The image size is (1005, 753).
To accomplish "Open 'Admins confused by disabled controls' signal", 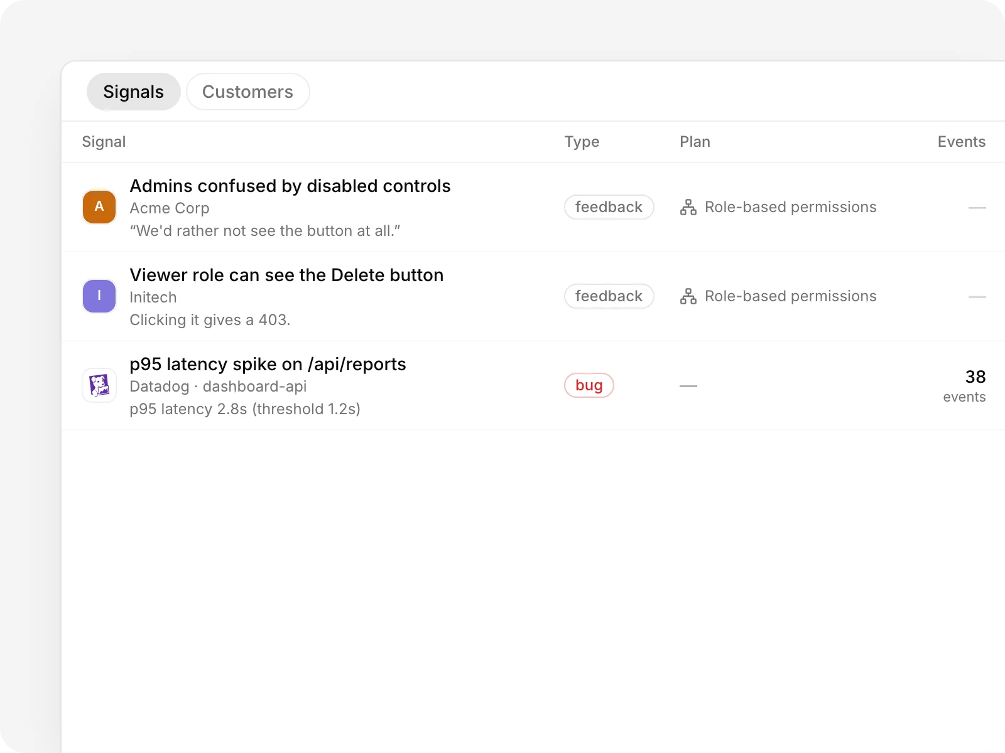I will pyautogui.click(x=290, y=186).
